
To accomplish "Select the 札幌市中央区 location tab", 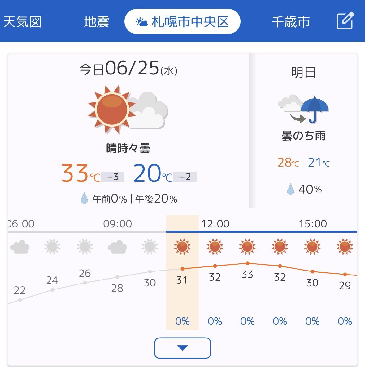I will pos(182,21).
